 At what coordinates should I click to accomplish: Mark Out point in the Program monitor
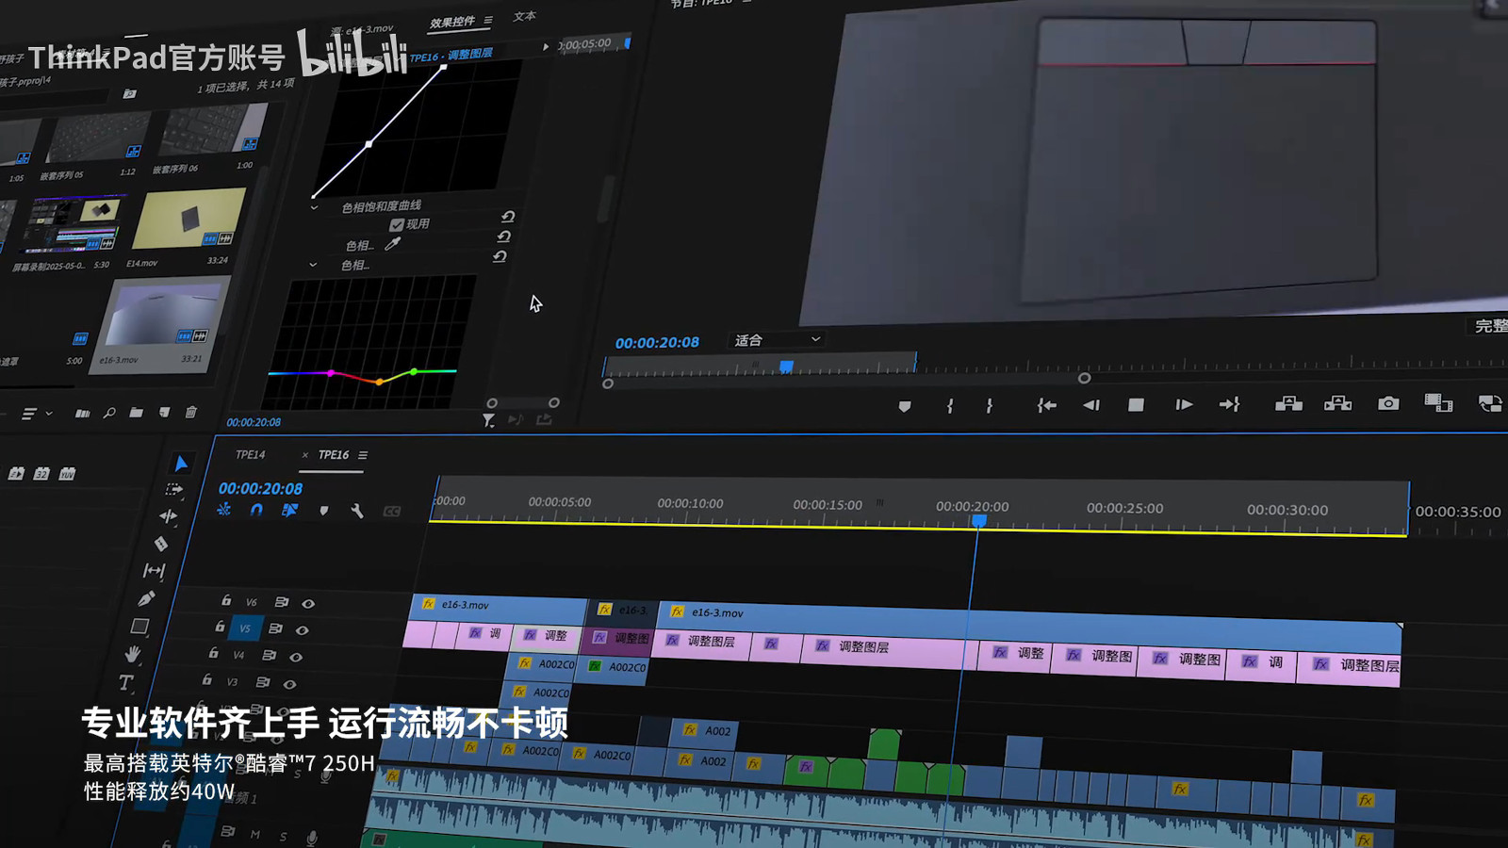point(989,406)
